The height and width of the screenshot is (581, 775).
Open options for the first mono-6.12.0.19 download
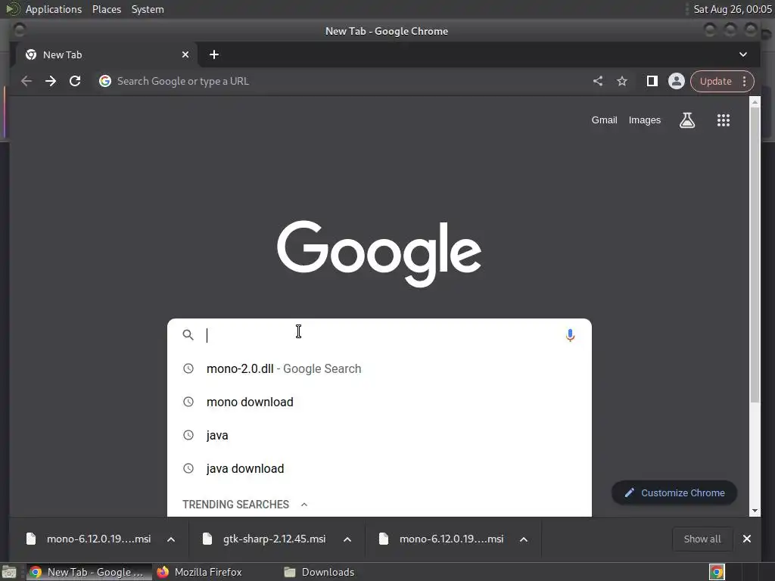pyautogui.click(x=171, y=539)
